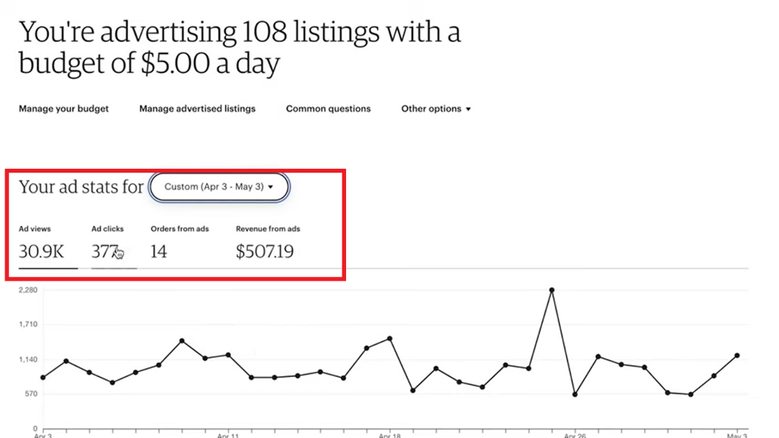Click the 1,140 y-axis label
Viewport: 779px width, 438px height.
click(x=28, y=359)
